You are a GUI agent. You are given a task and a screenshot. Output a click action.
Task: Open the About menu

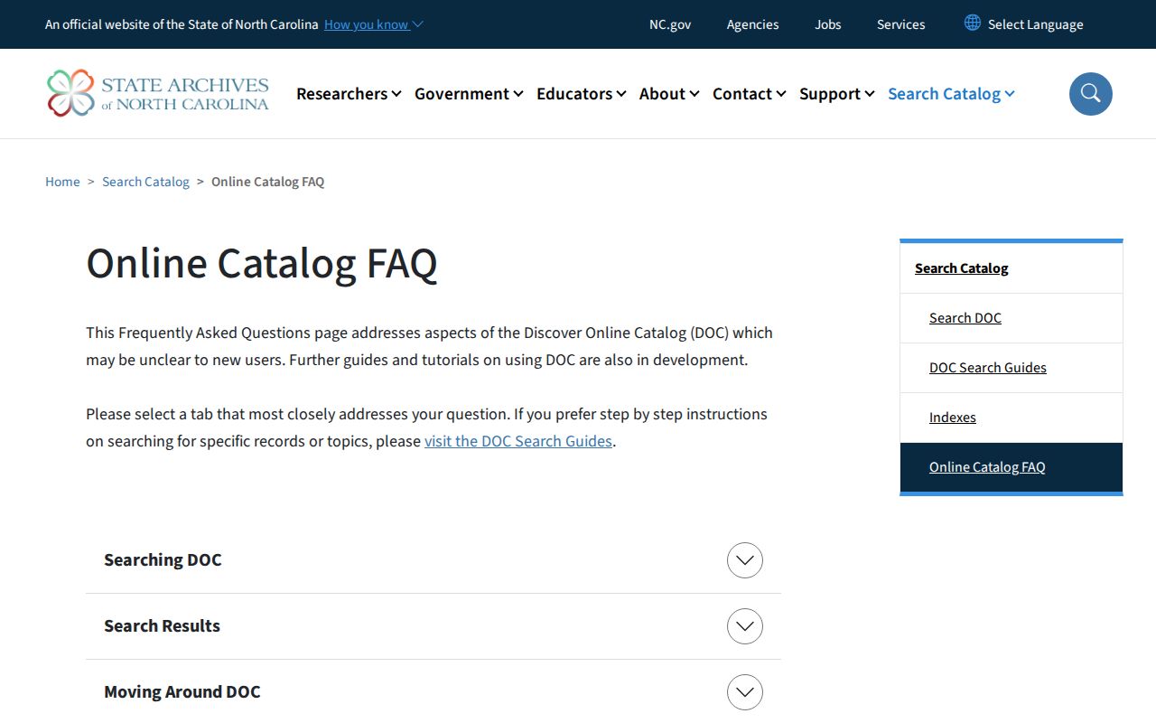coord(669,94)
